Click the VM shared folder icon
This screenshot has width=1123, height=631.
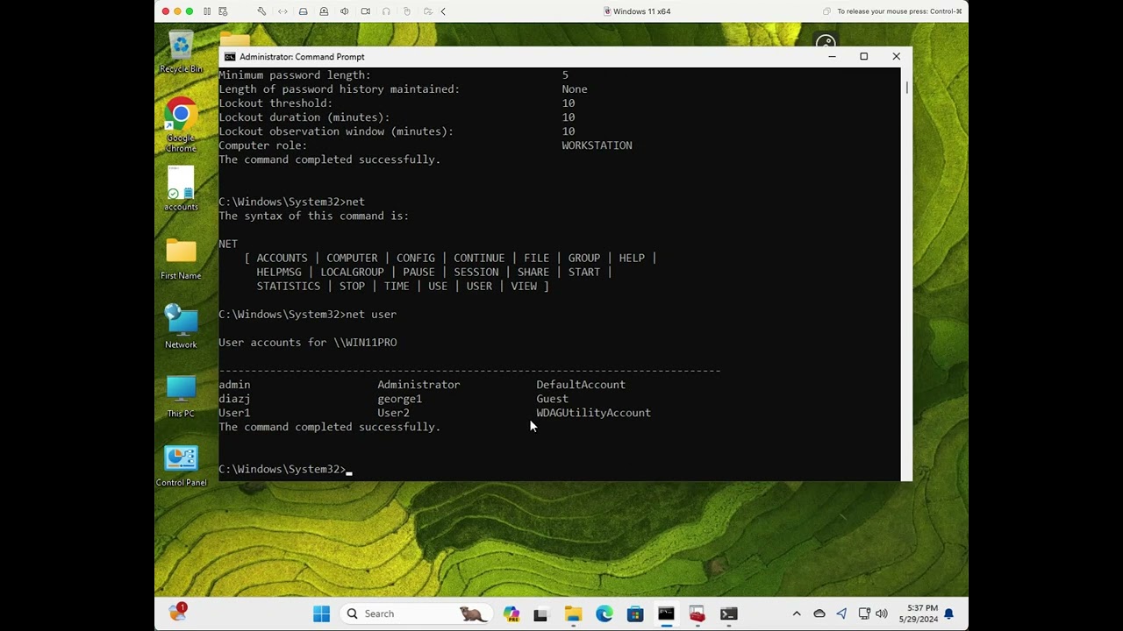click(428, 11)
